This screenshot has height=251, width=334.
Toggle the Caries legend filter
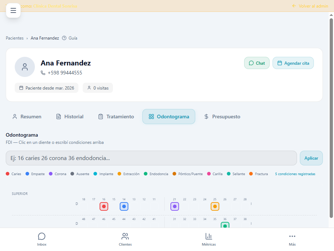click(13, 174)
